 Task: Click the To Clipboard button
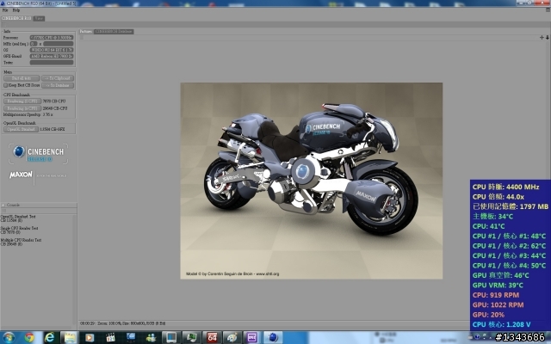58,78
